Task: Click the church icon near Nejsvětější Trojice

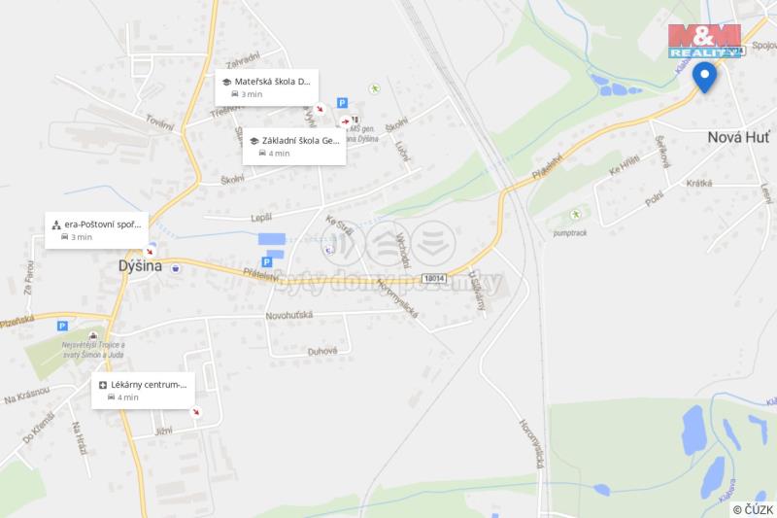Action: 92,336
